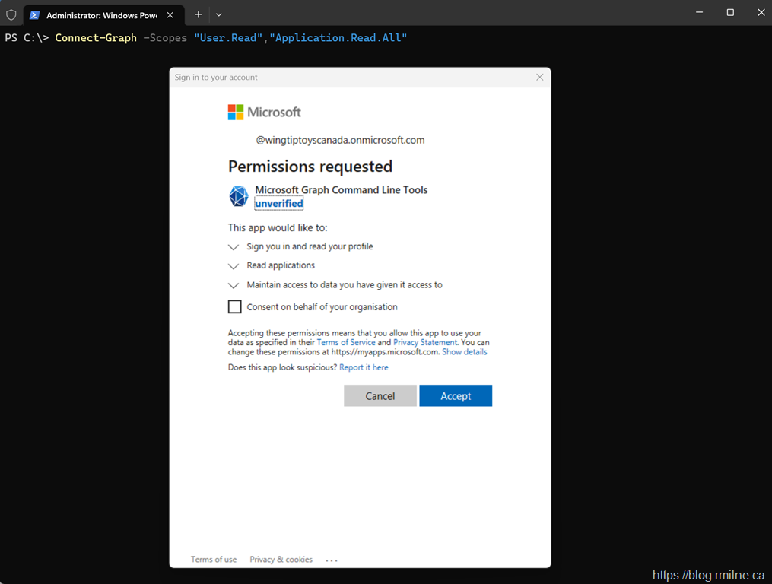Open the footer ellipsis more options
The image size is (772, 584).
pyautogui.click(x=332, y=560)
